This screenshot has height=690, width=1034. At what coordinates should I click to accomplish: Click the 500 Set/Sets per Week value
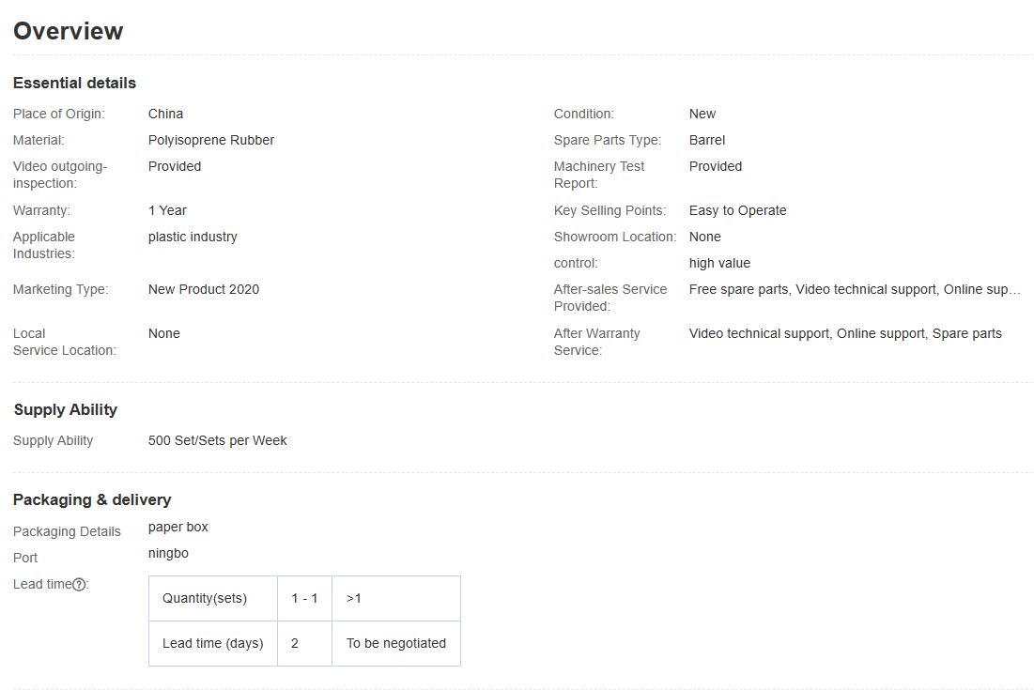pyautogui.click(x=218, y=440)
